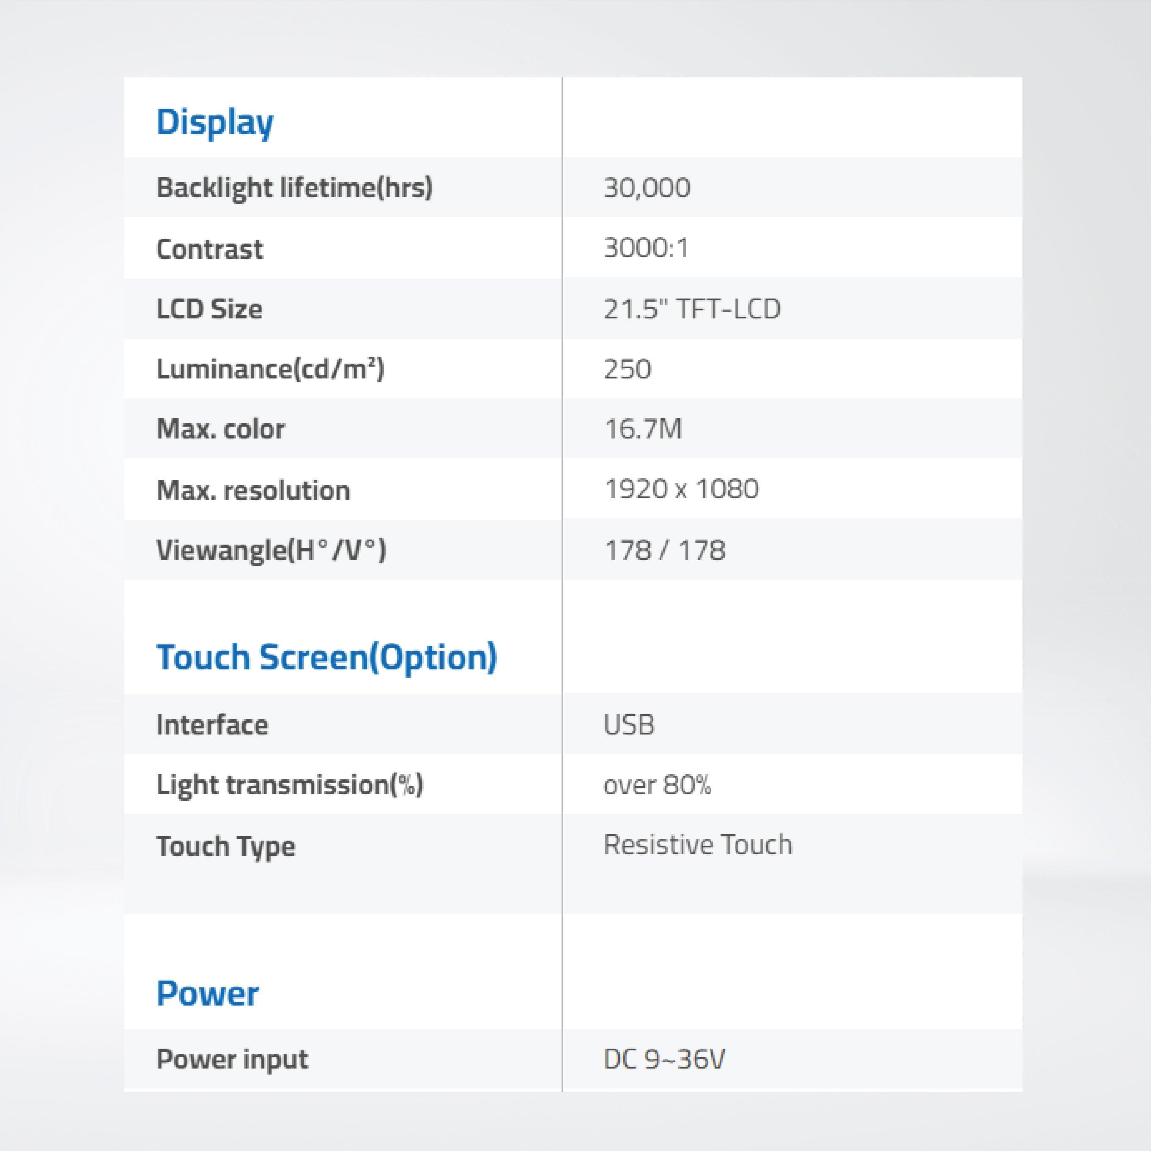Screen dimensions: 1151x1151
Task: Click the 250 luminance value
Action: (x=628, y=370)
